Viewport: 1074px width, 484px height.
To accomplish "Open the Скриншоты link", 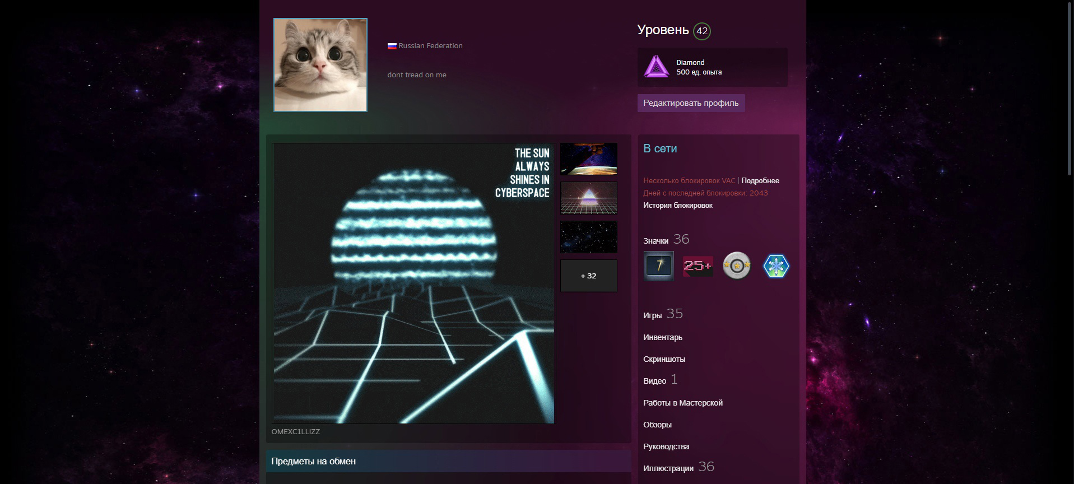I will click(x=664, y=359).
